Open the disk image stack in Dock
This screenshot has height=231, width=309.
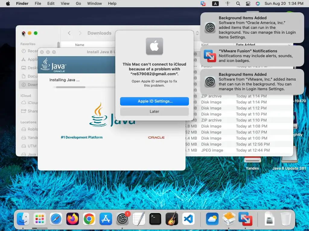[x=269, y=219]
